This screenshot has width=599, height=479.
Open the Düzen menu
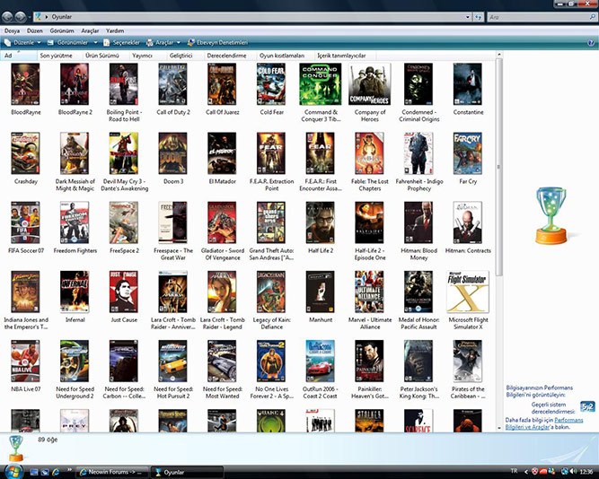coord(35,30)
